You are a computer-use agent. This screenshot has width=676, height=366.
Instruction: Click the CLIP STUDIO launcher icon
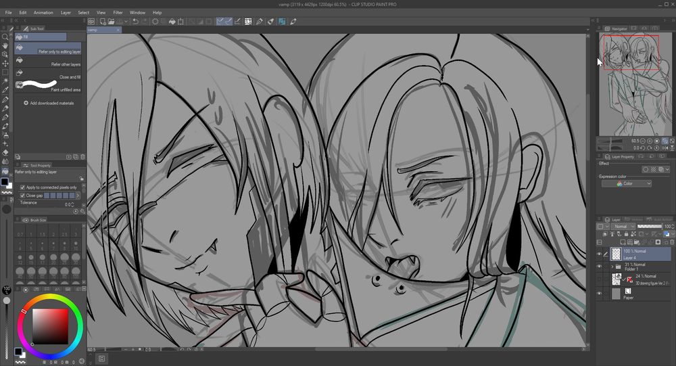click(x=91, y=21)
